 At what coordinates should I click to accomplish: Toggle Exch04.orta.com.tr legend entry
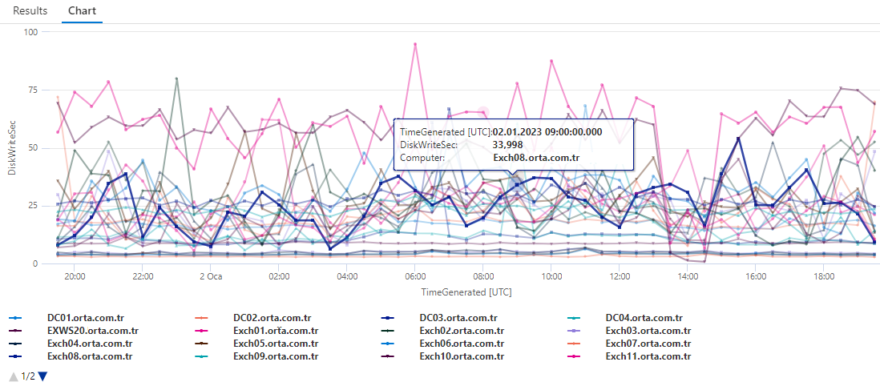pyautogui.click(x=90, y=344)
